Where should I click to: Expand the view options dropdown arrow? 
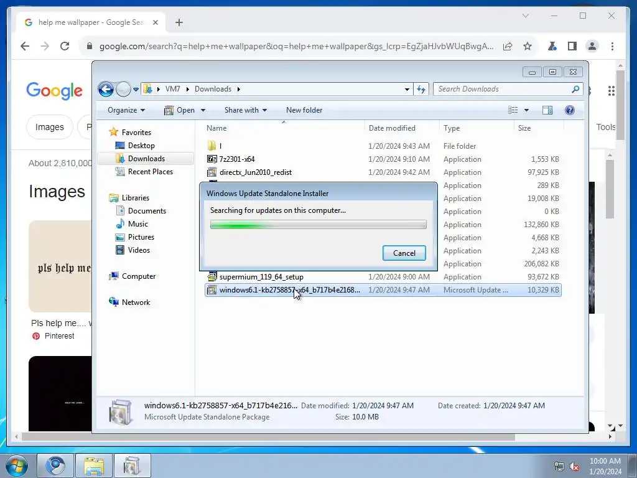point(526,110)
